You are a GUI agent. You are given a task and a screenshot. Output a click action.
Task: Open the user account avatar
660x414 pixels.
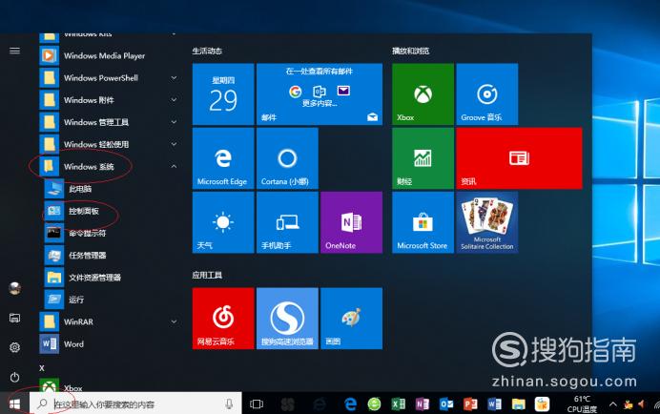coord(14,288)
